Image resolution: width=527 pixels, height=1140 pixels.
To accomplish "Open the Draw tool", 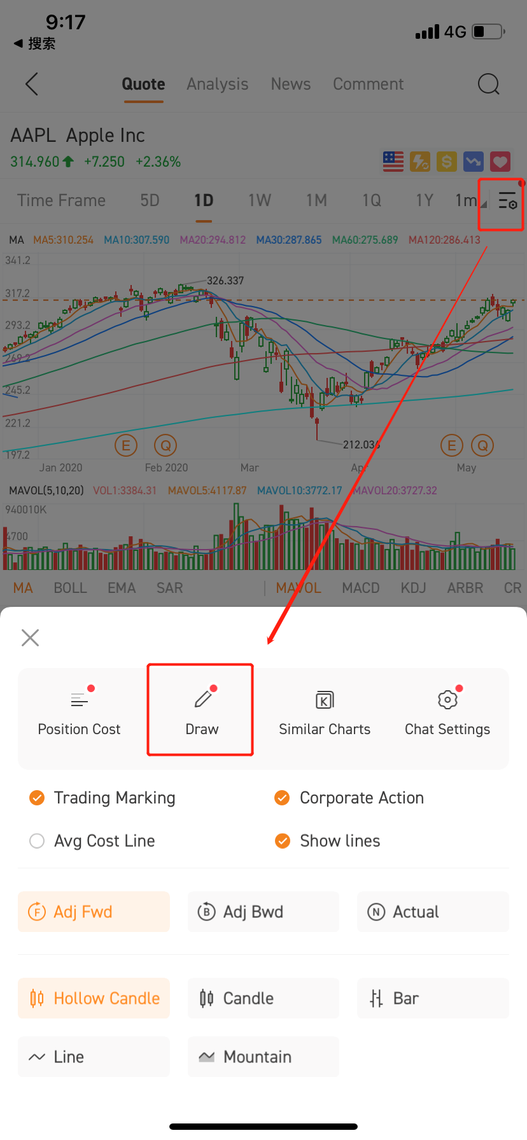I will pos(201,711).
